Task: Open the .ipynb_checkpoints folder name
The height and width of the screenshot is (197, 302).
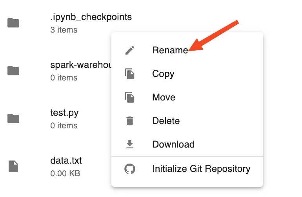Action: 91,17
